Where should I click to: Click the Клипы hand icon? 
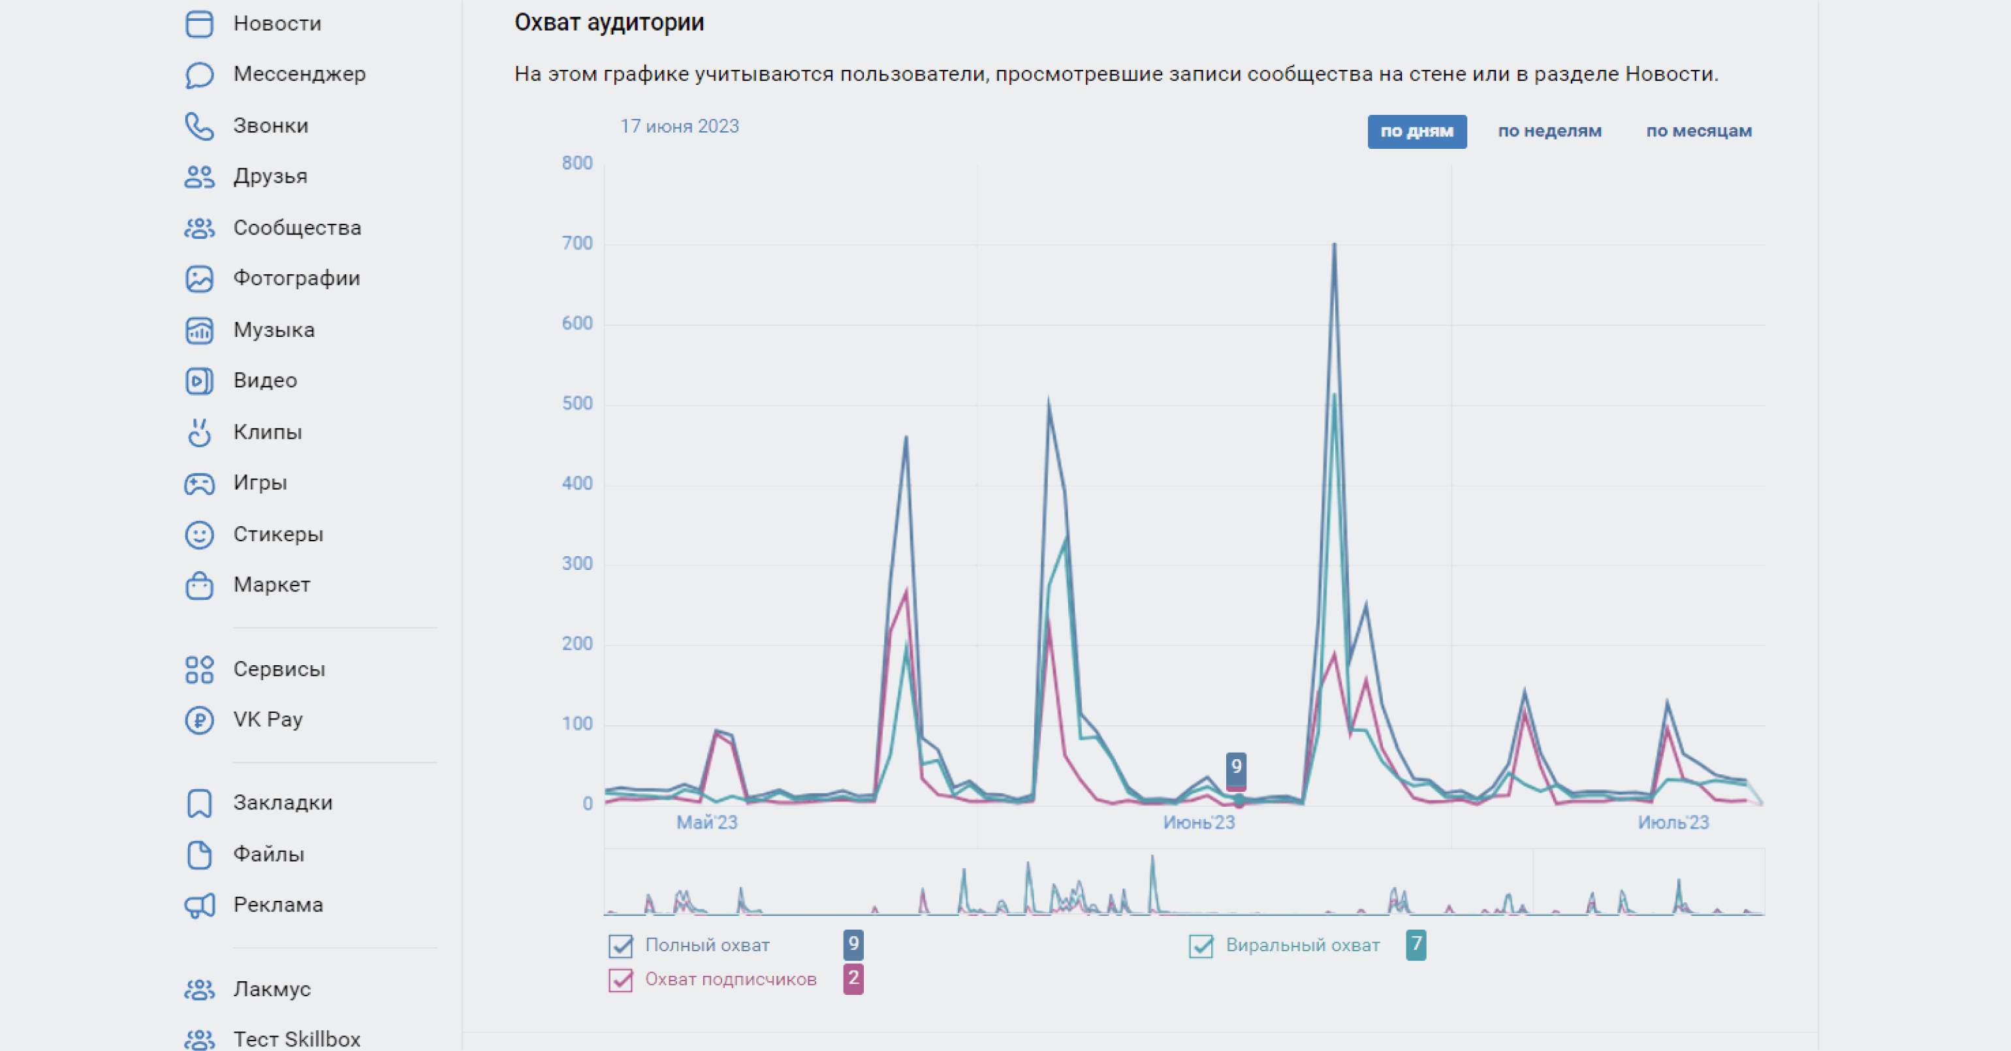(199, 432)
